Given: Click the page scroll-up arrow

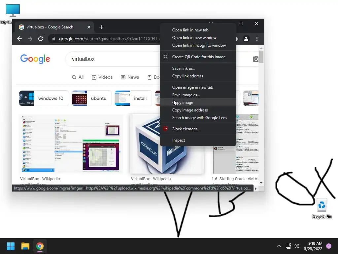Looking at the screenshot, I should [261, 48].
